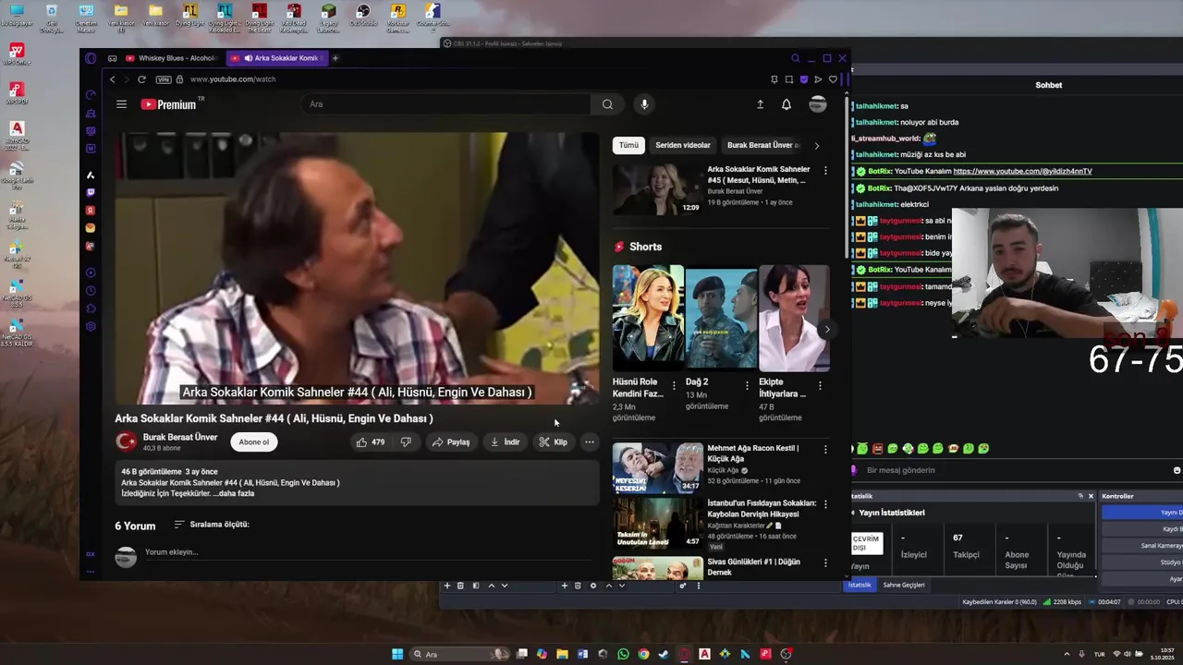Open the yildizh4nnTV YouTube link in chat
The width and height of the screenshot is (1183, 665).
point(1022,172)
